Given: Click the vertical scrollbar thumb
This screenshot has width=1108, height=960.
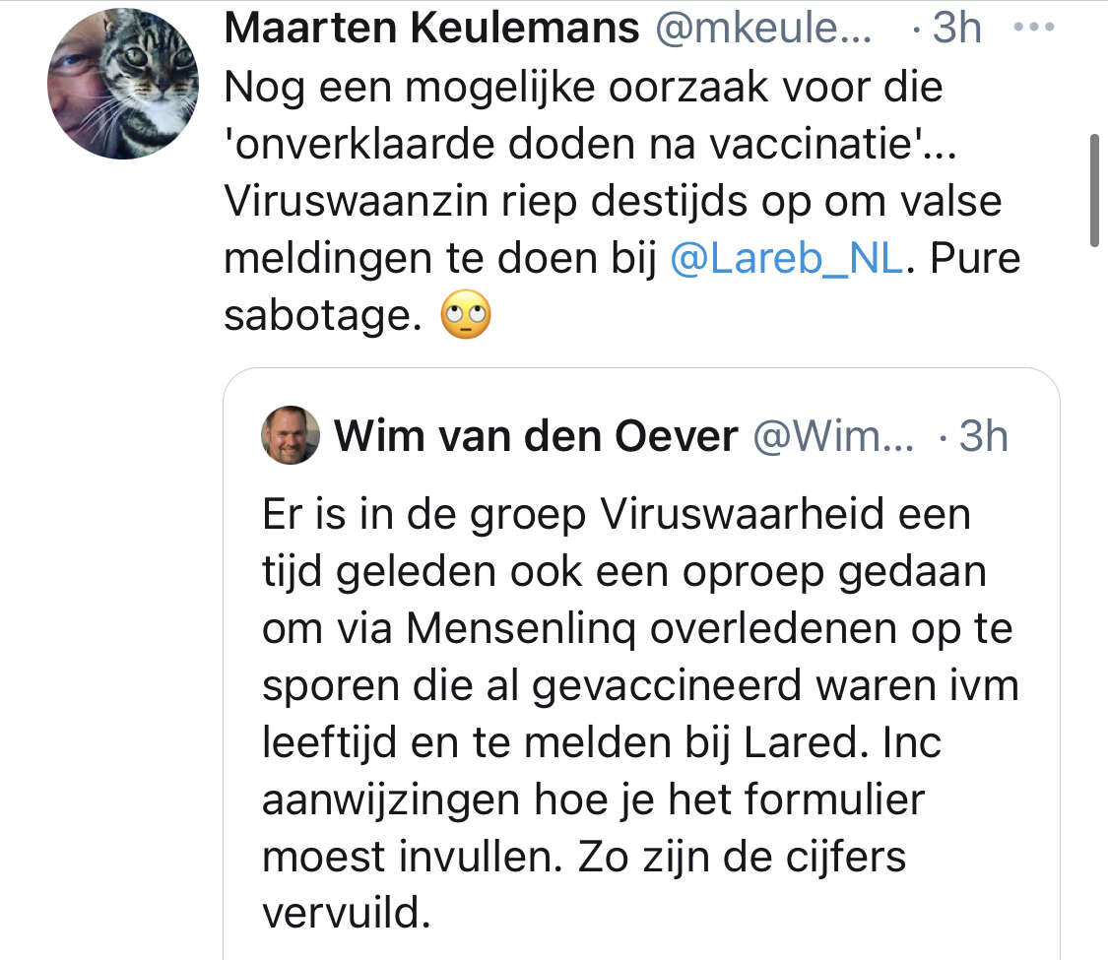Looking at the screenshot, I should pos(1093,190).
